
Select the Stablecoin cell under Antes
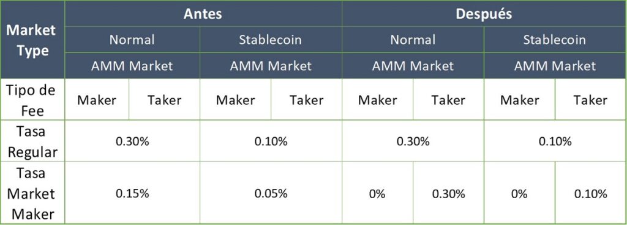click(x=271, y=40)
